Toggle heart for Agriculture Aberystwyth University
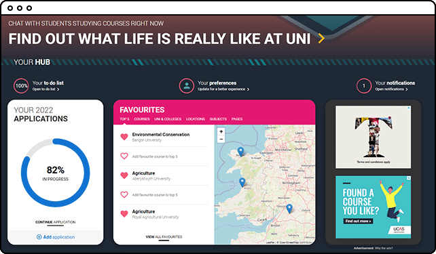Image resolution: width=436 pixels, height=254 pixels. coord(124,175)
